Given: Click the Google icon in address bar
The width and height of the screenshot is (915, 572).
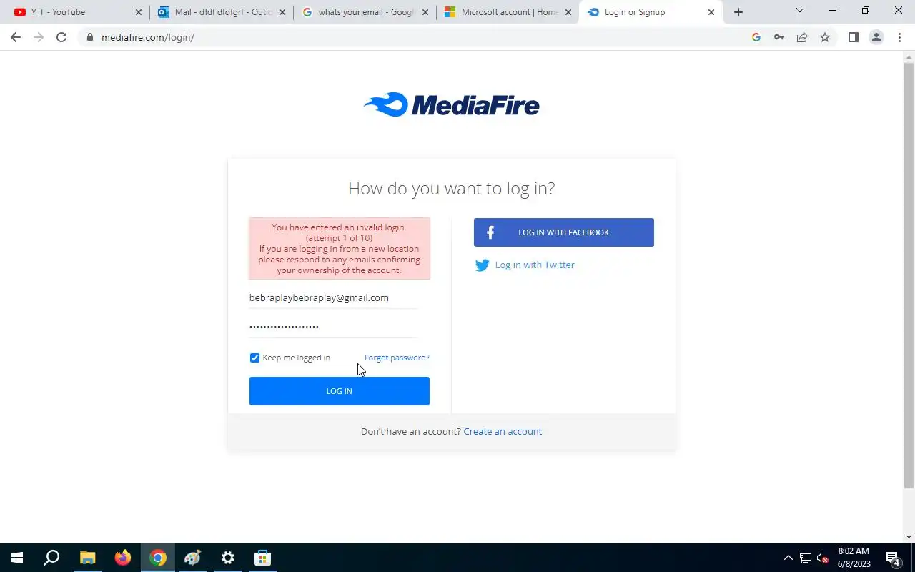Looking at the screenshot, I should pyautogui.click(x=756, y=37).
